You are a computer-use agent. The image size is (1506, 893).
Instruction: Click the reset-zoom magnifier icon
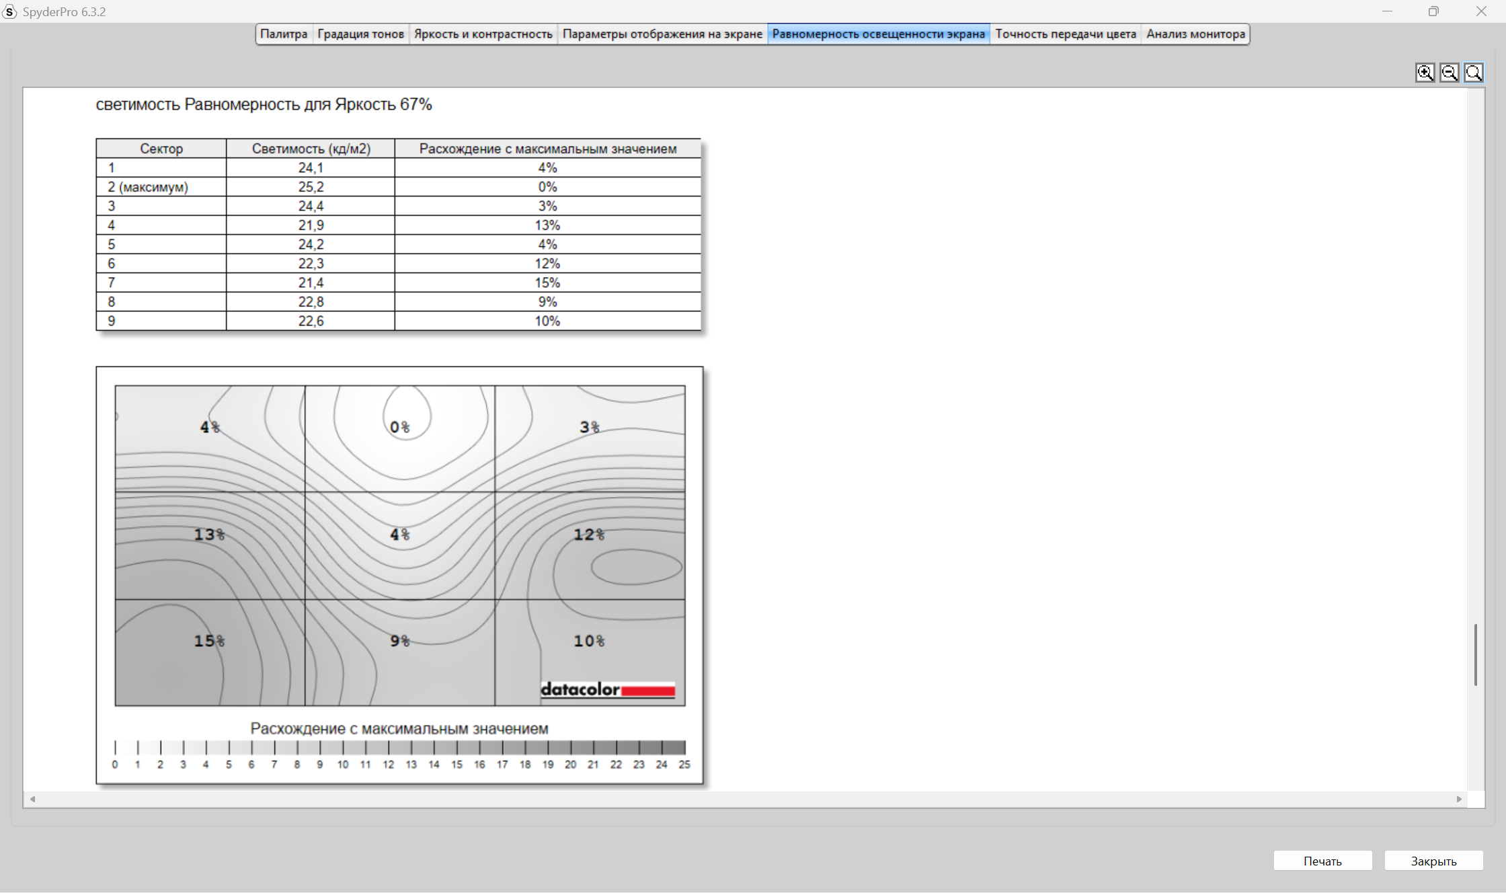coord(1474,73)
